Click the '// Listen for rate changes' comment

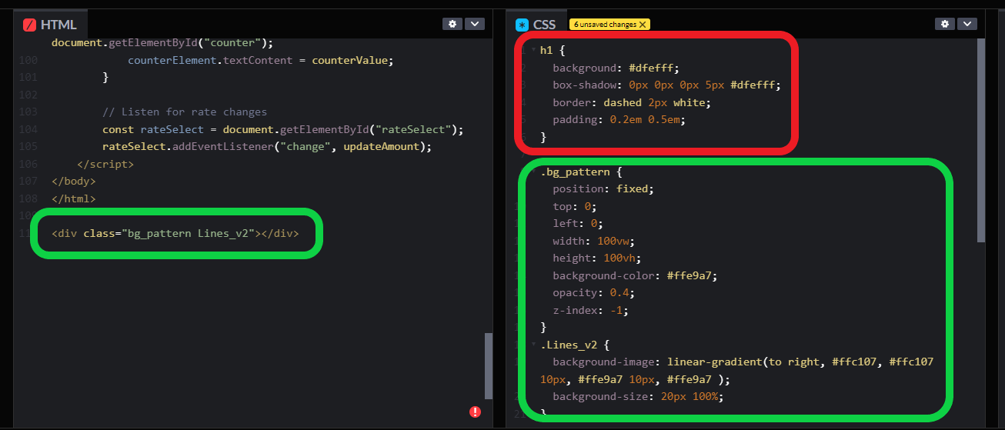click(185, 112)
